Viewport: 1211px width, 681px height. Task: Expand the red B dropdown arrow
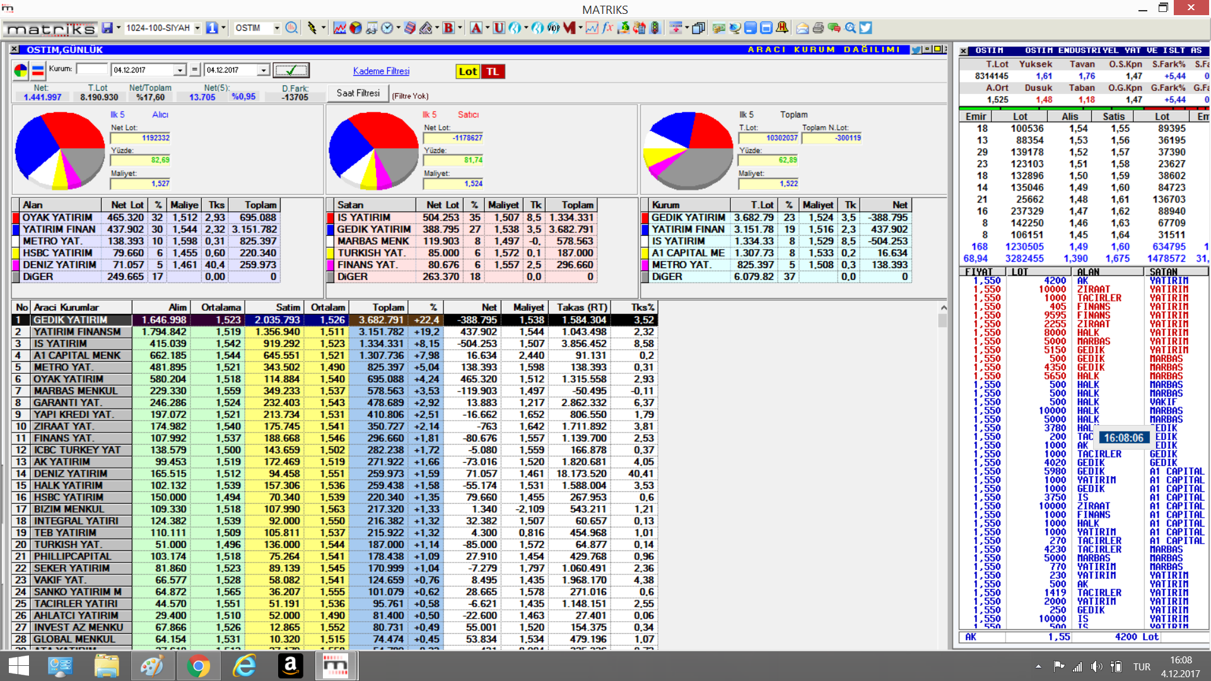point(460,28)
